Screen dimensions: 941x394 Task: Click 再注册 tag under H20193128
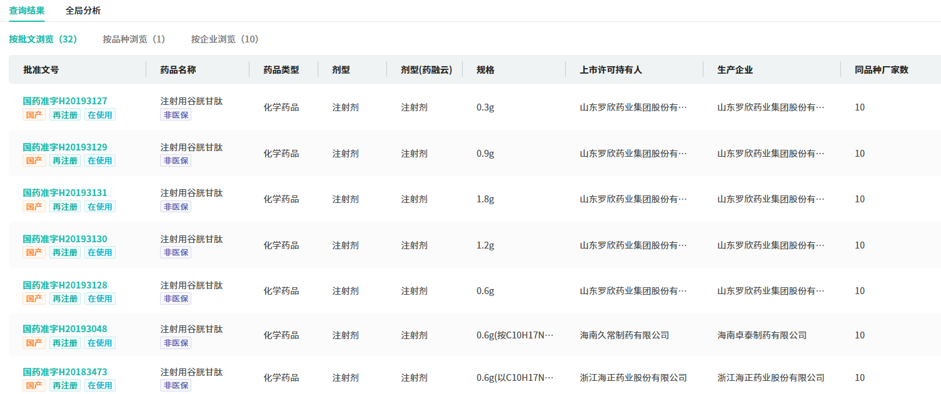(x=65, y=299)
